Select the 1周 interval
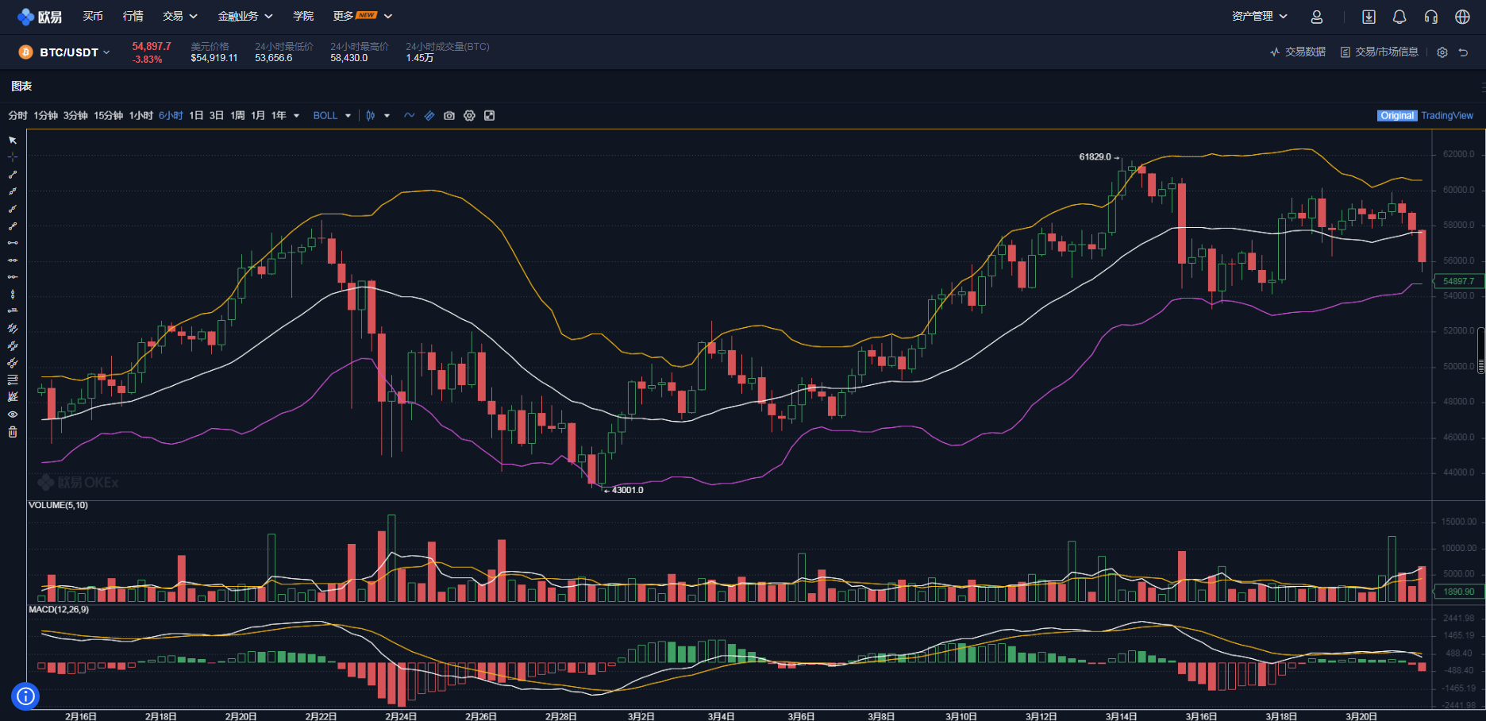 tap(237, 116)
